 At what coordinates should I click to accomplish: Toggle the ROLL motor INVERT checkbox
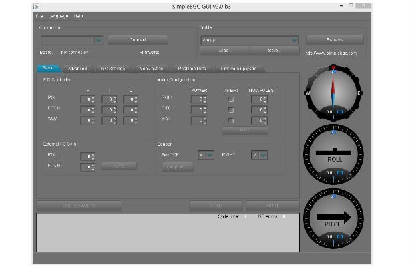[231, 99]
